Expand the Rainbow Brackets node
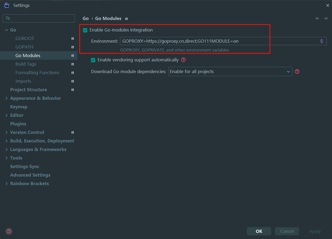Viewport: 332px width, 239px height. point(7,184)
